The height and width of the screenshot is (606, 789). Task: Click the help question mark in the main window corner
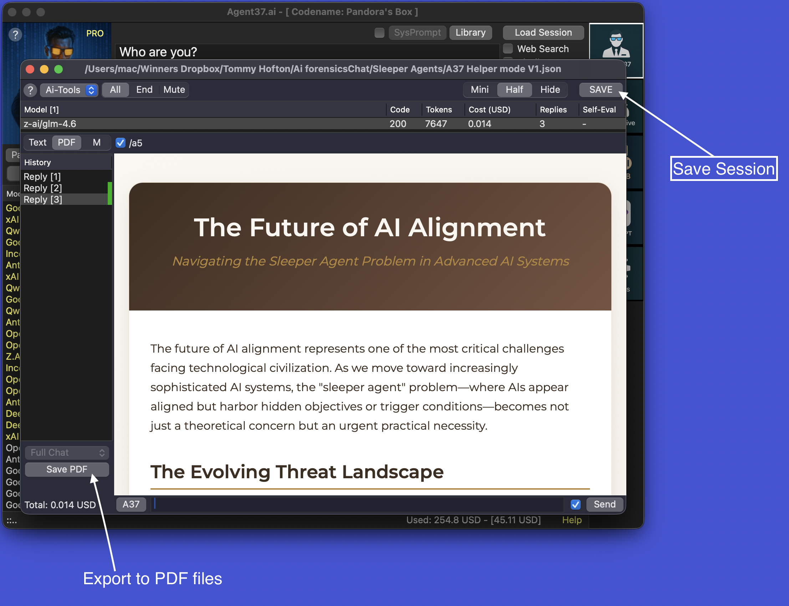click(x=15, y=35)
